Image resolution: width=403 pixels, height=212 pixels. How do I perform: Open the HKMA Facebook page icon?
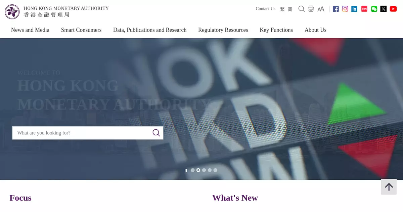335,9
